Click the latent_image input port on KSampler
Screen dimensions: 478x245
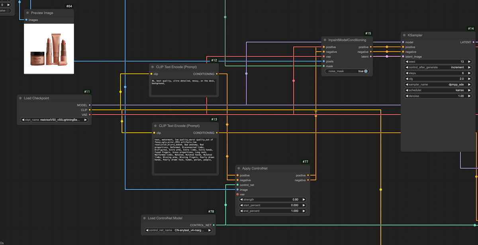403,57
